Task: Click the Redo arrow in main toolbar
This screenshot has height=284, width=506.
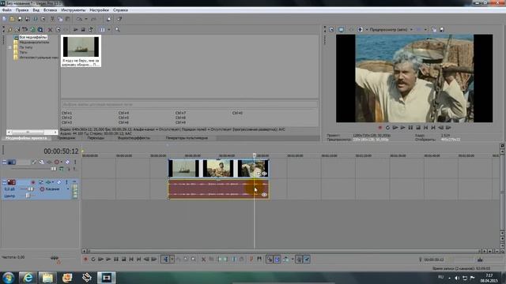Action: click(x=93, y=19)
